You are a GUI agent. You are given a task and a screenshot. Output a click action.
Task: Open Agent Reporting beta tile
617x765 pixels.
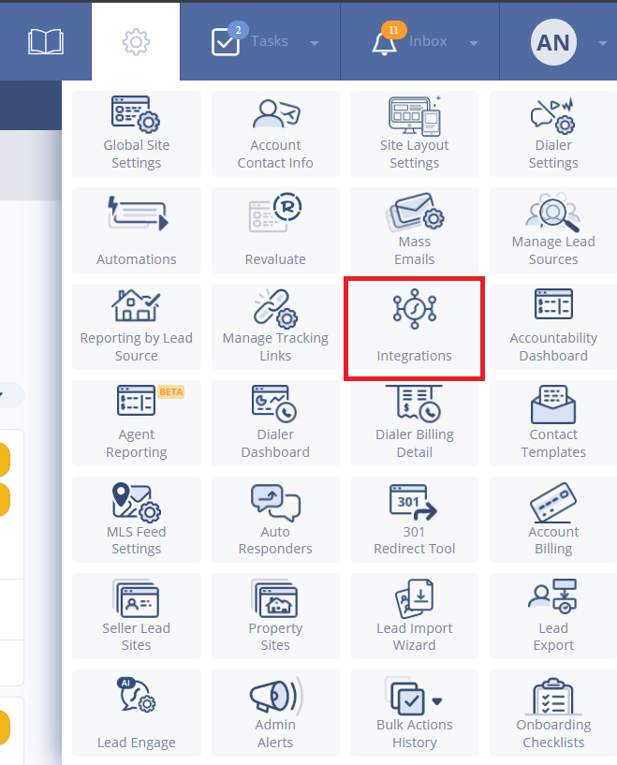[136, 423]
